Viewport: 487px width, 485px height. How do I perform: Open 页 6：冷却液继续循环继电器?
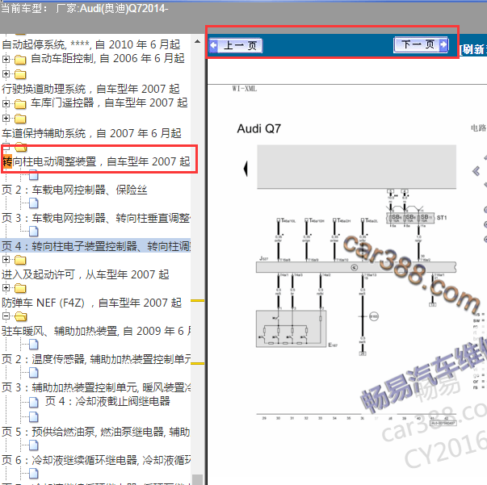click(x=96, y=460)
